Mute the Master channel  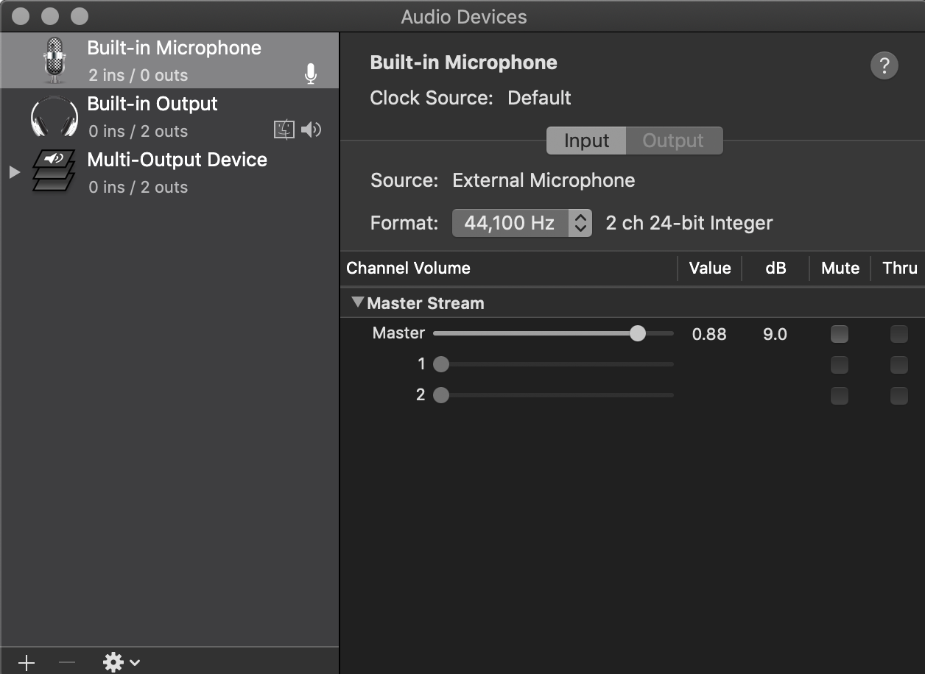pyautogui.click(x=839, y=334)
